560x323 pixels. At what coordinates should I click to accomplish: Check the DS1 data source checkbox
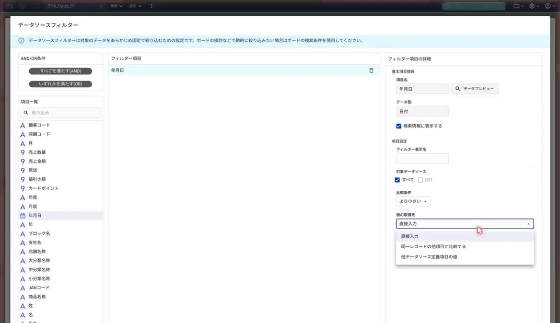coord(420,180)
